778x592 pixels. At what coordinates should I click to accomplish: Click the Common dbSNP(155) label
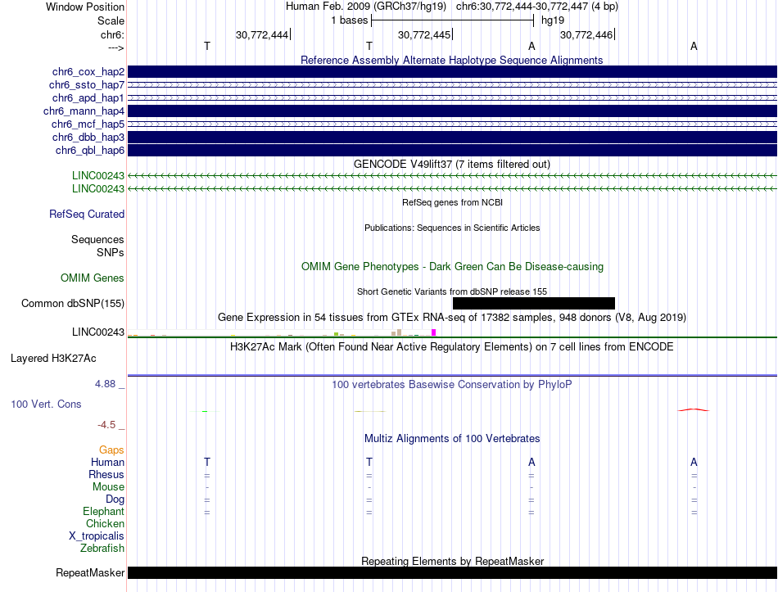[x=73, y=303]
